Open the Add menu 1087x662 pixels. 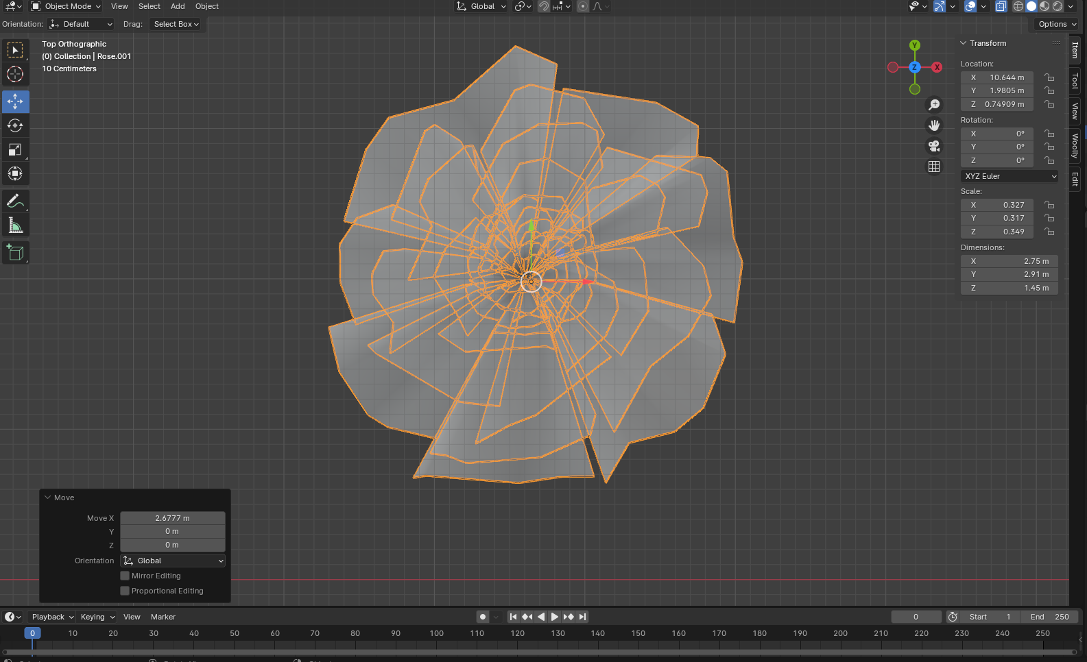click(x=178, y=6)
